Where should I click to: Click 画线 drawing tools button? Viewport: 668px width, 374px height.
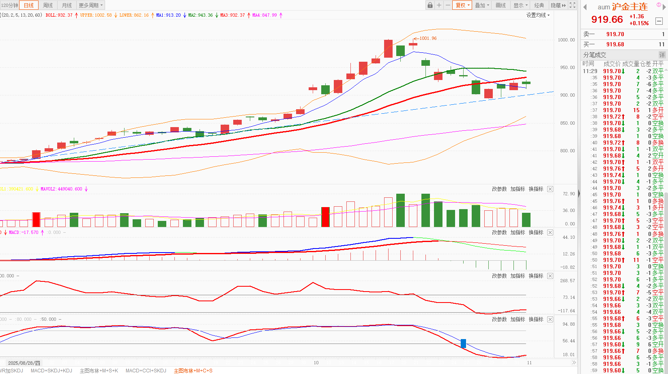click(500, 5)
